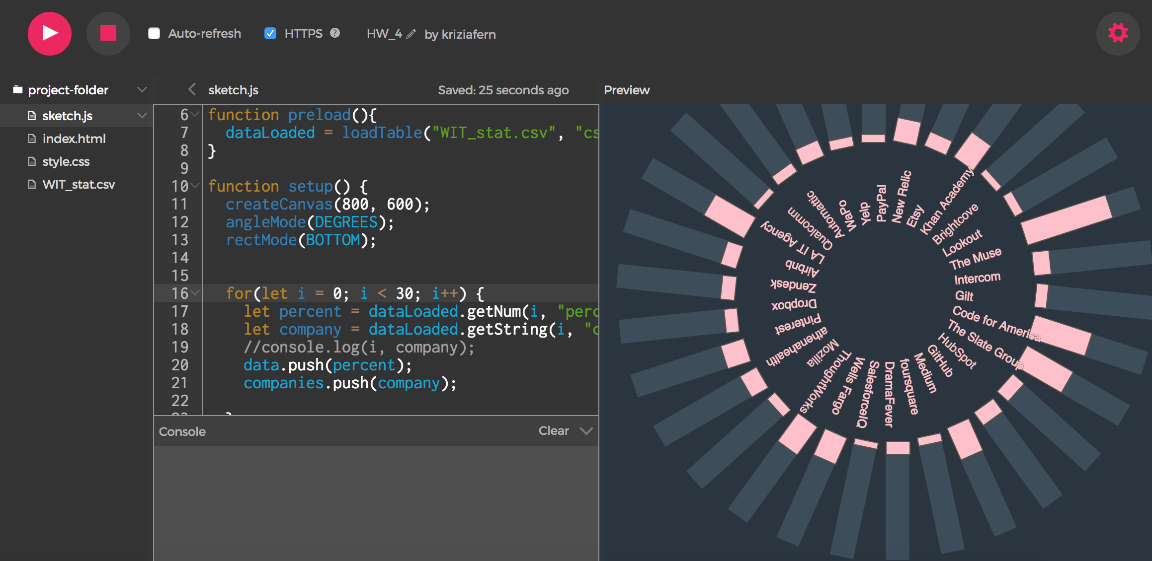This screenshot has width=1152, height=561.
Task: Expand the project-folder dropdown arrow
Action: pyautogui.click(x=142, y=89)
